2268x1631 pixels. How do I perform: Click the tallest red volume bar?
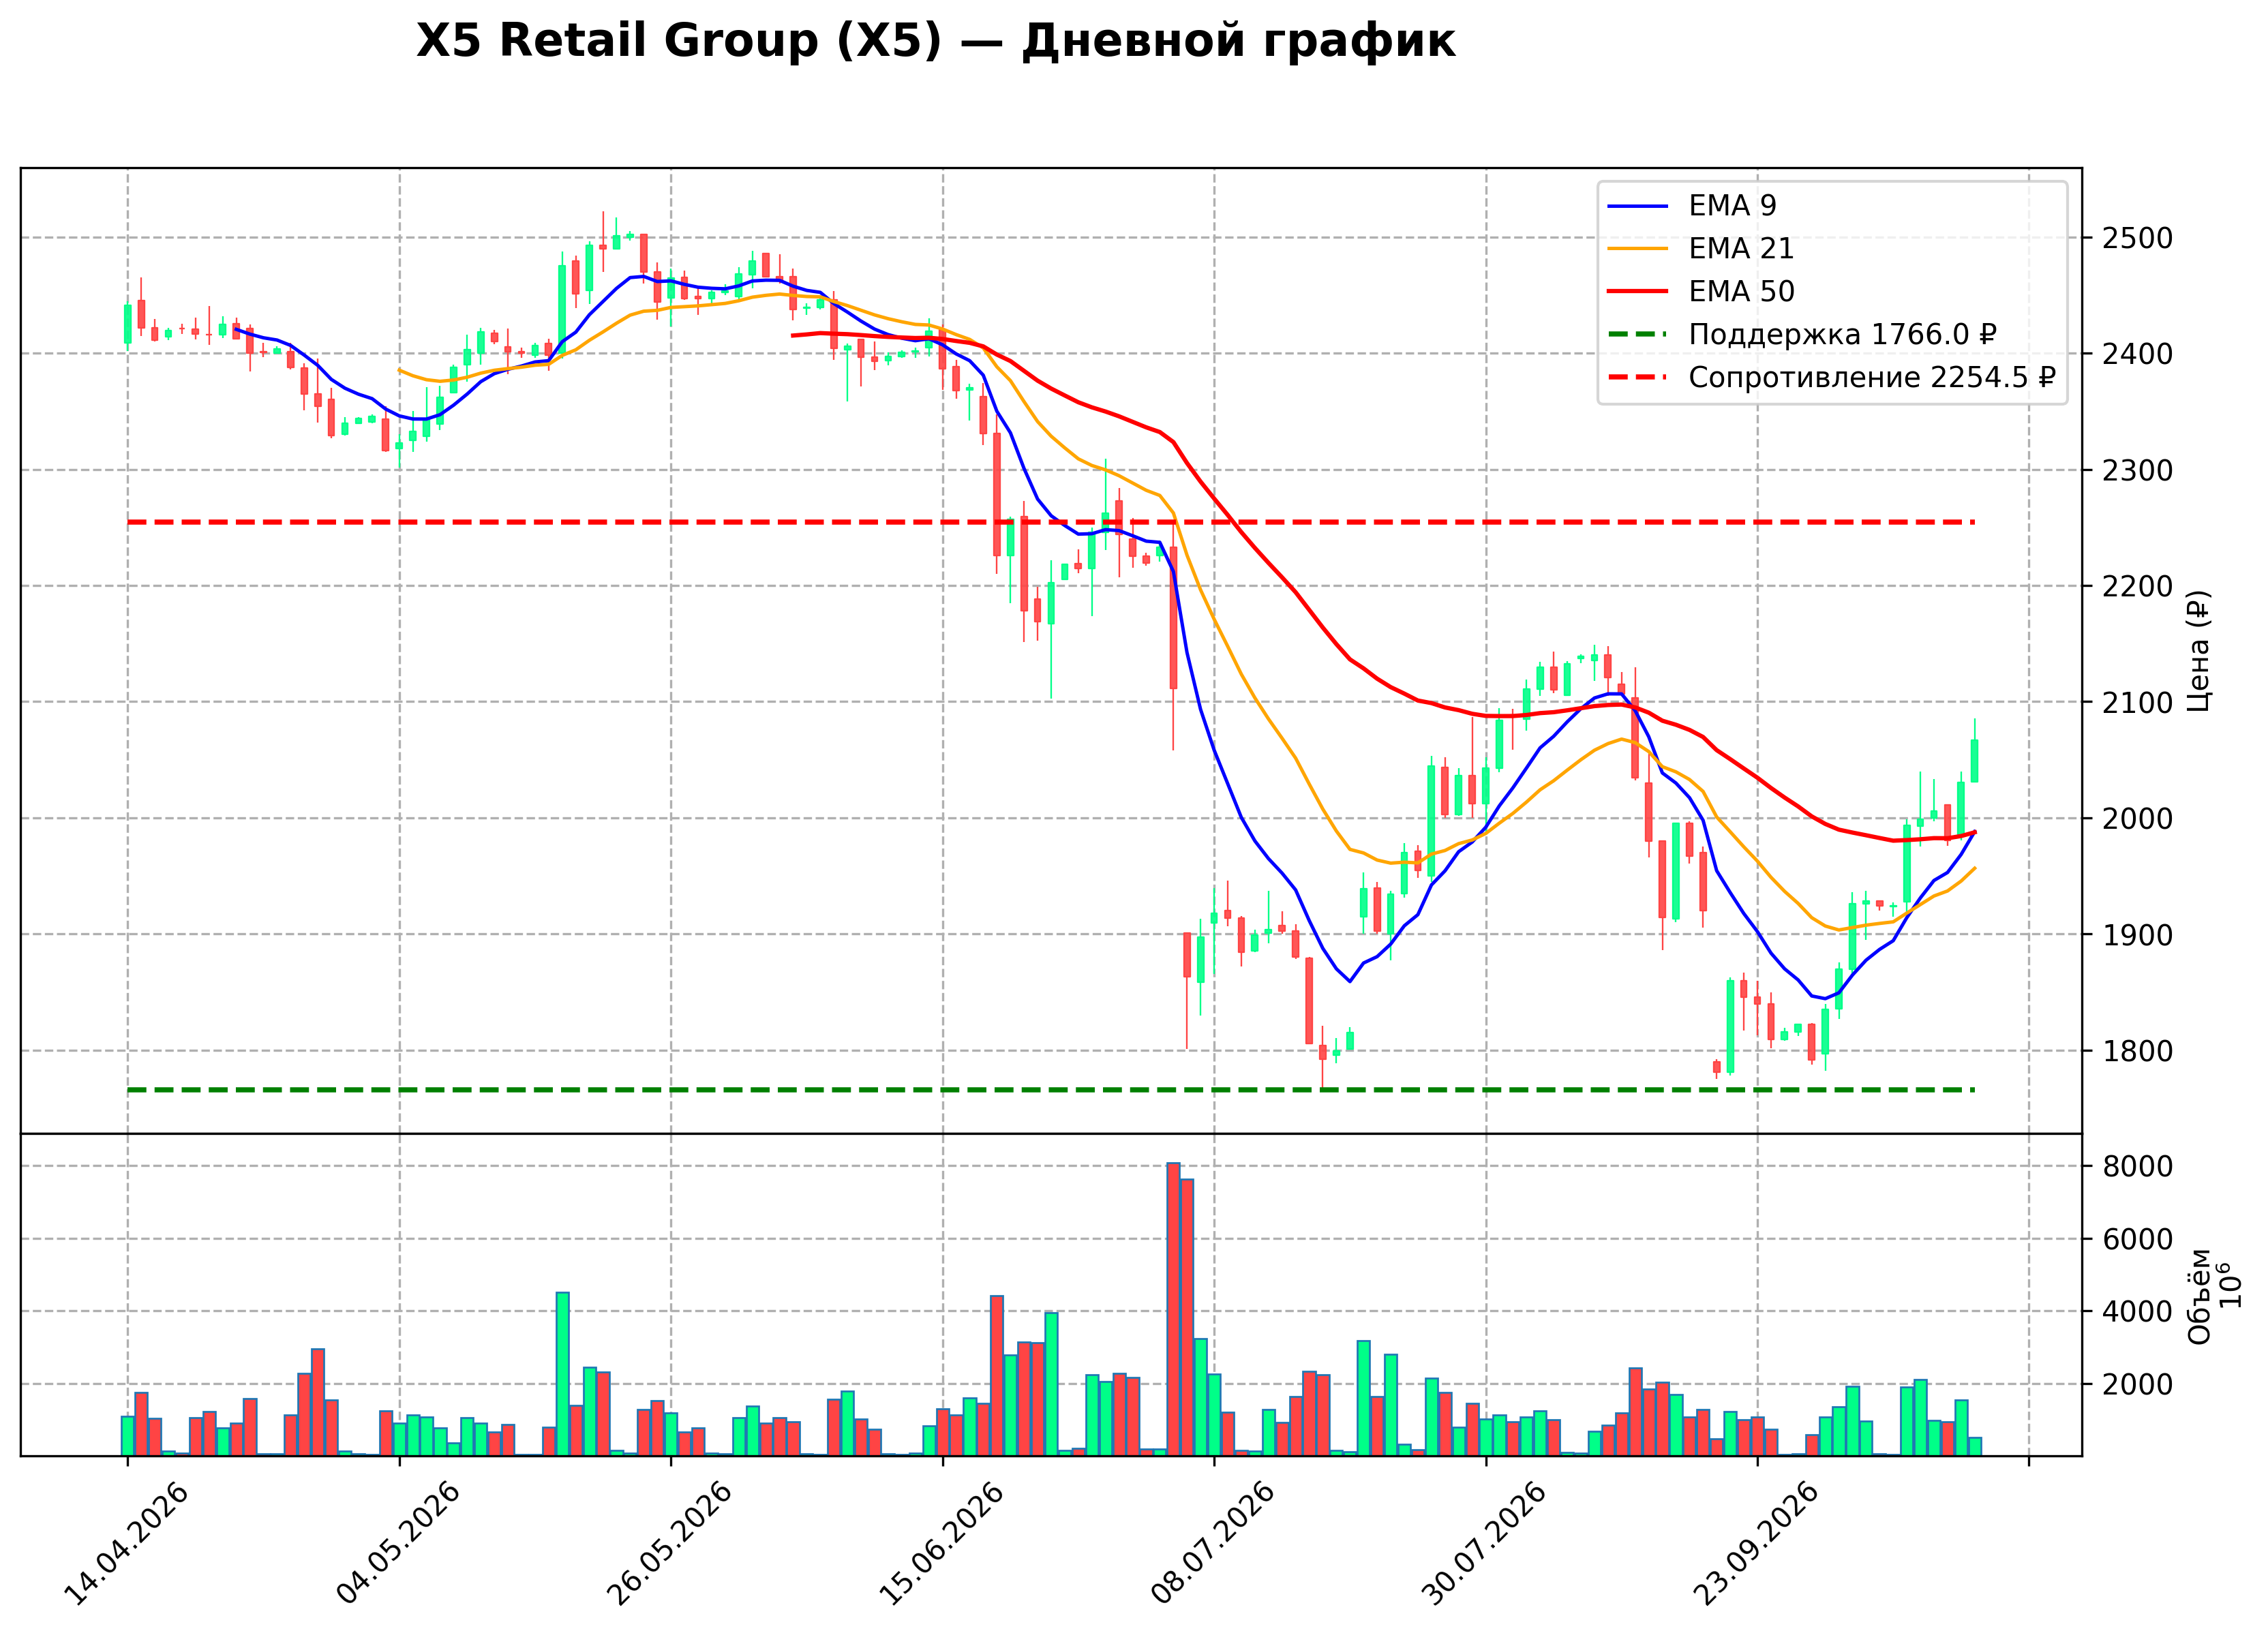point(1173,1309)
